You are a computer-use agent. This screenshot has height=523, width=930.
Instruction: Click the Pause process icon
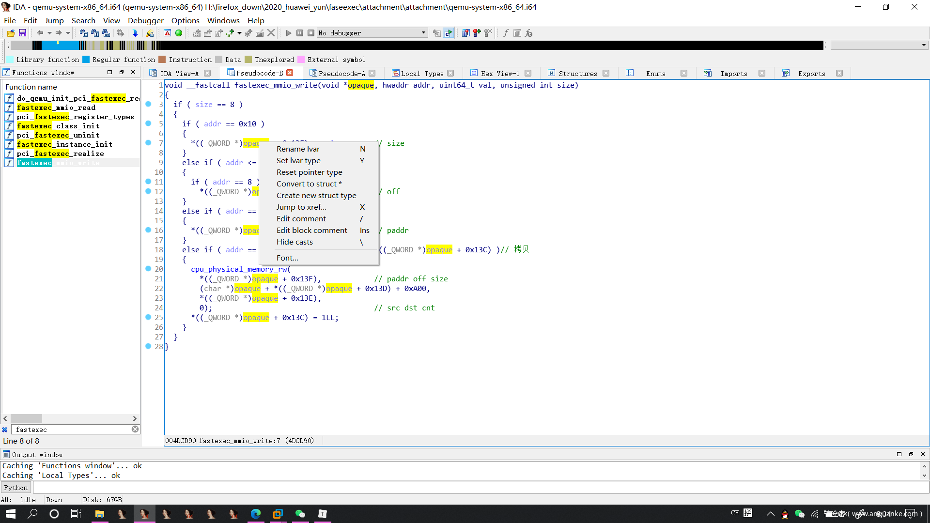tap(300, 33)
